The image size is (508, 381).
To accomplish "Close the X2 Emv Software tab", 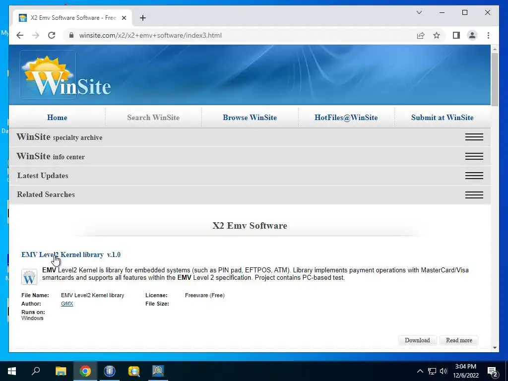I will pos(124,18).
